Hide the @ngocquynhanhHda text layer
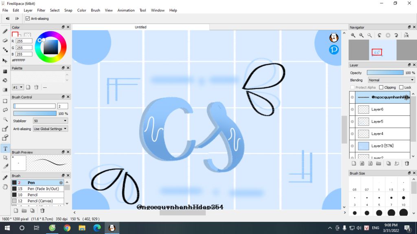Image resolution: width=417 pixels, height=234 pixels. point(352,97)
